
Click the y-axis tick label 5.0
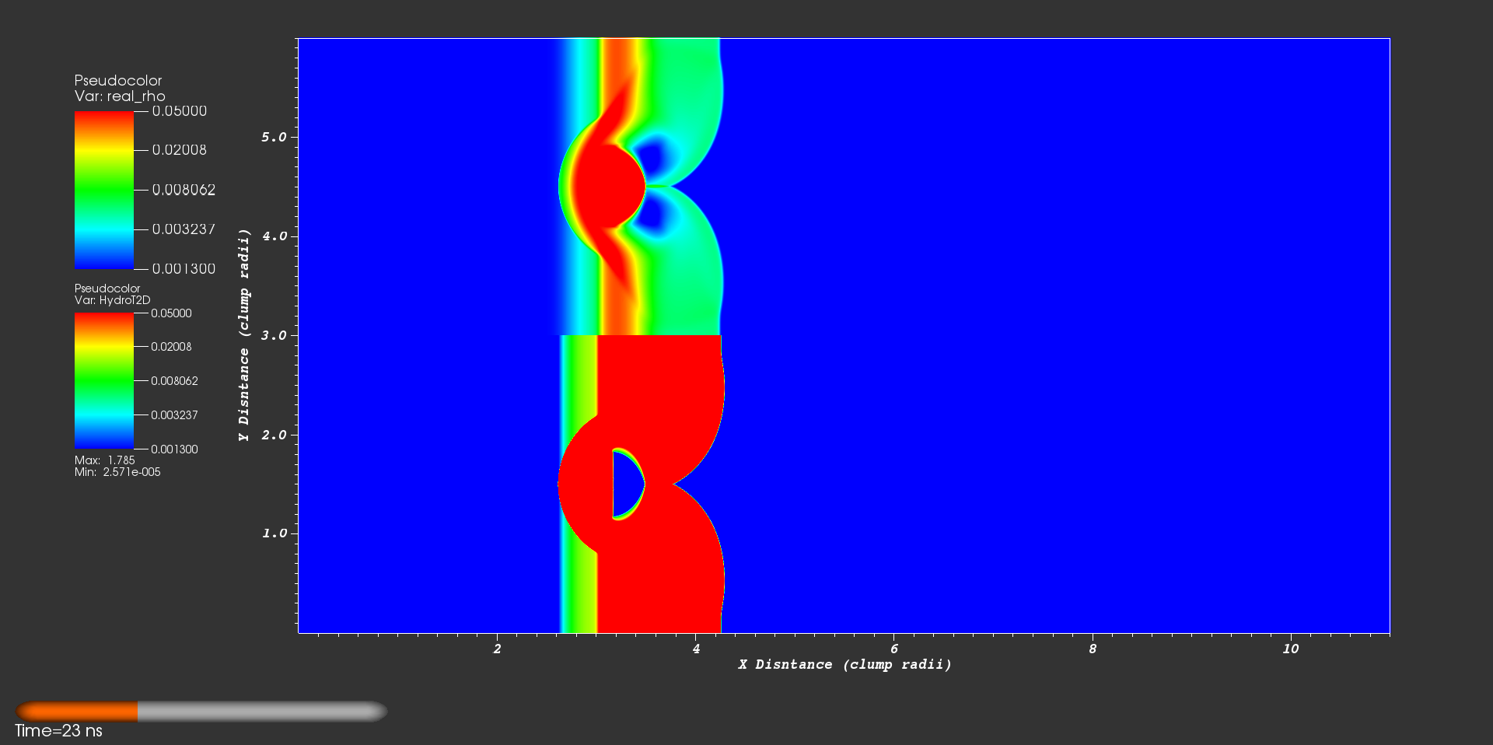click(274, 137)
